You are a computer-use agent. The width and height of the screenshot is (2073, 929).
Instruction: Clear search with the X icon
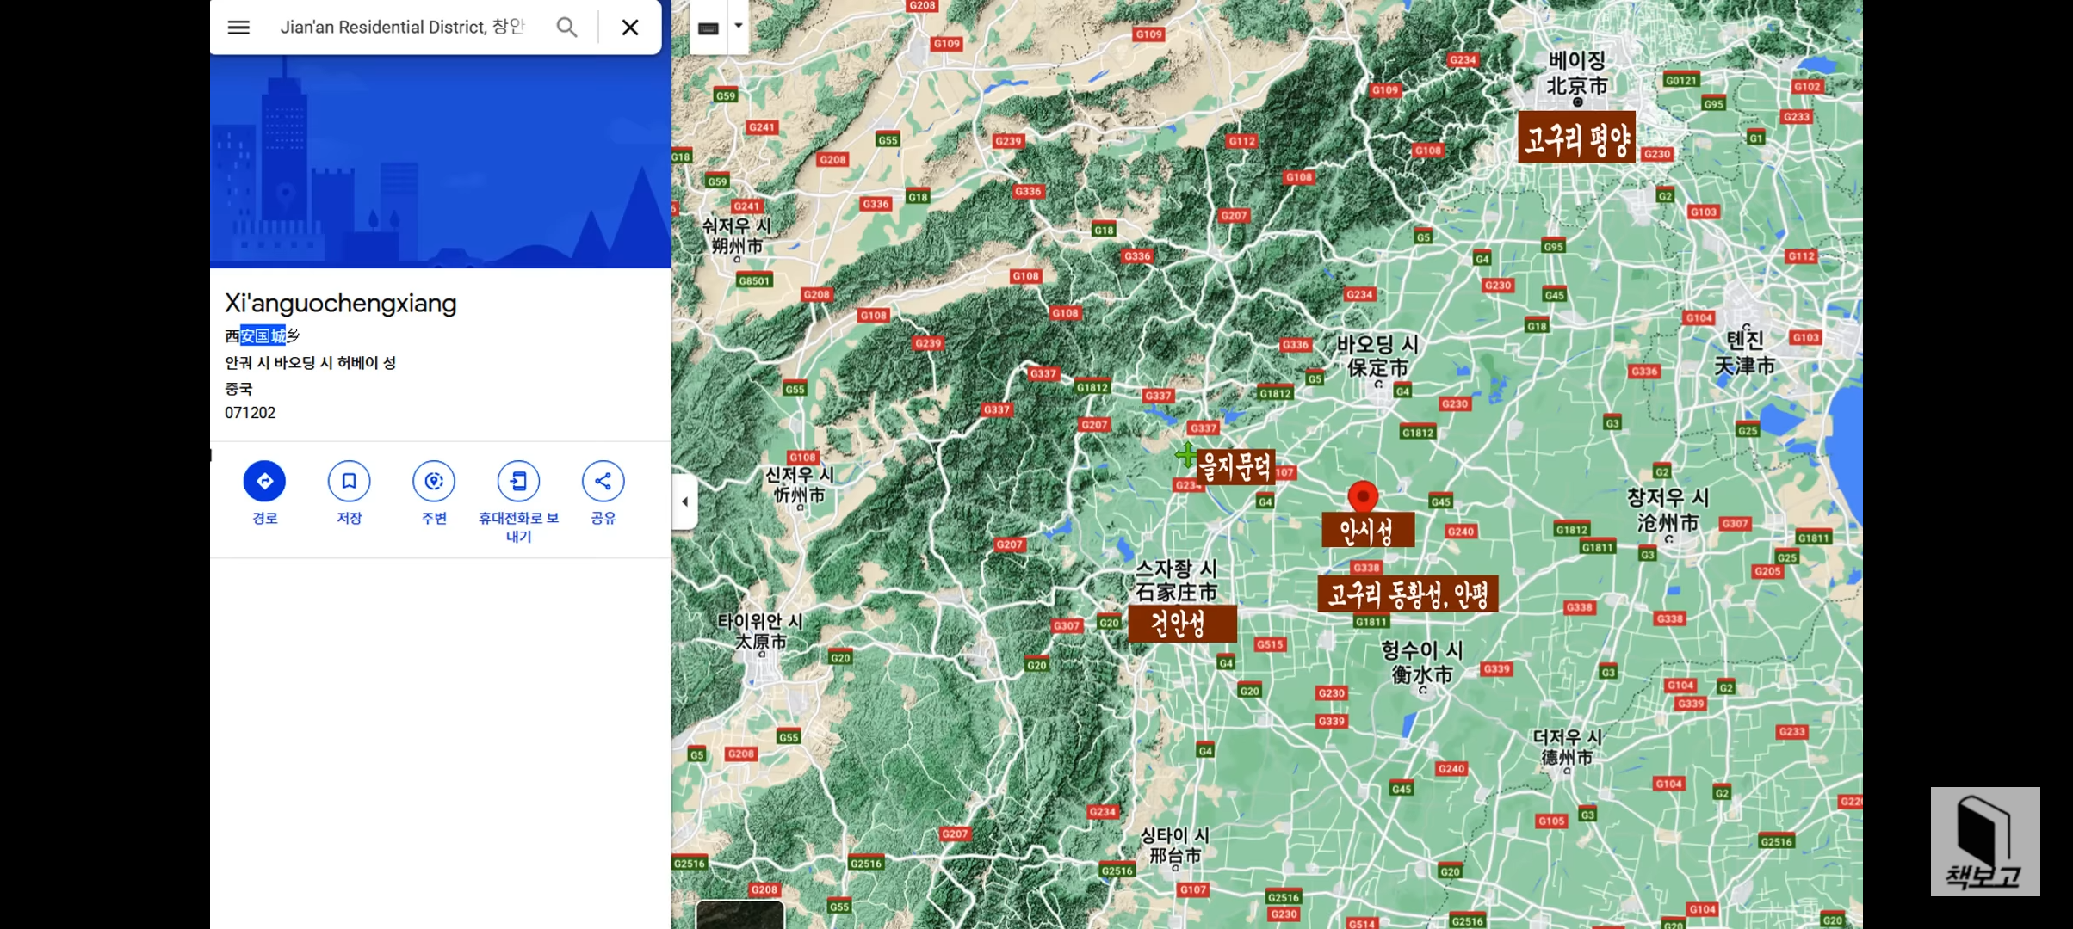[x=630, y=28]
